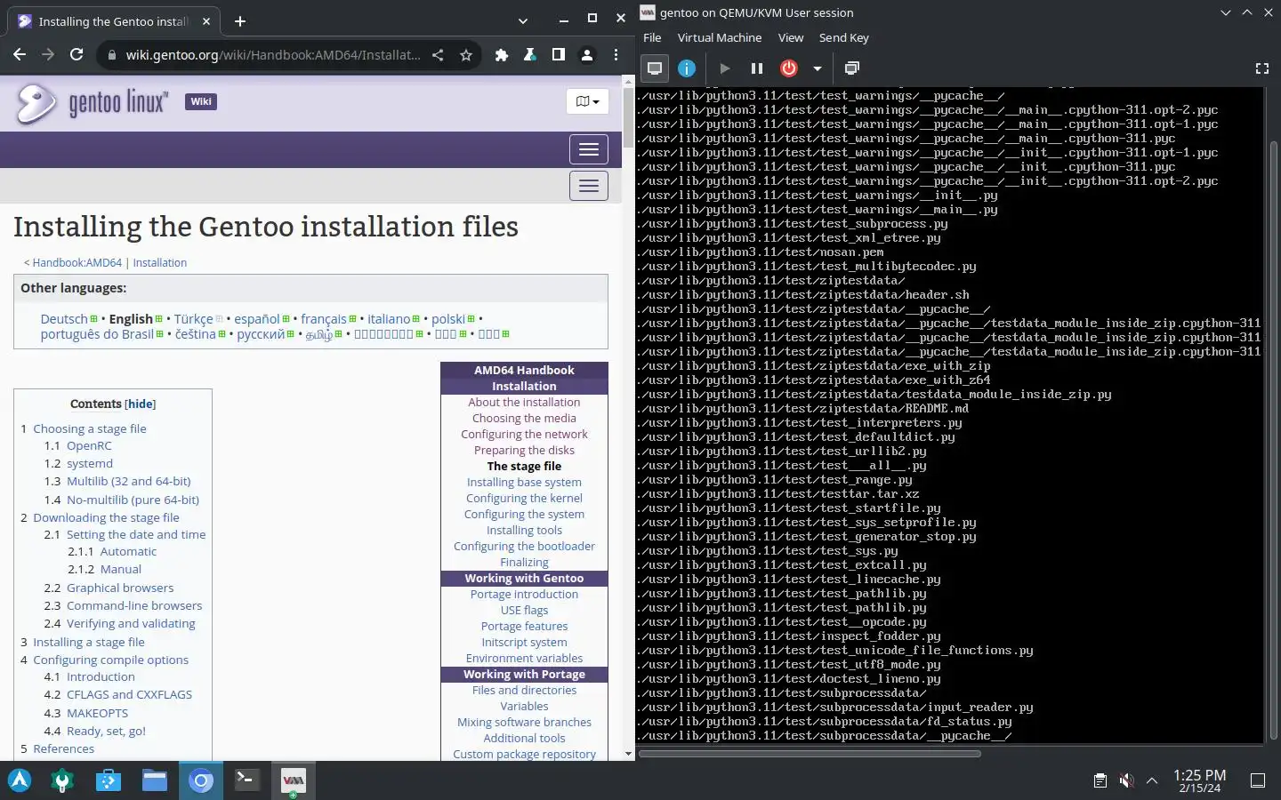
Task: Open the wiki book dropdown button
Action: 587,101
